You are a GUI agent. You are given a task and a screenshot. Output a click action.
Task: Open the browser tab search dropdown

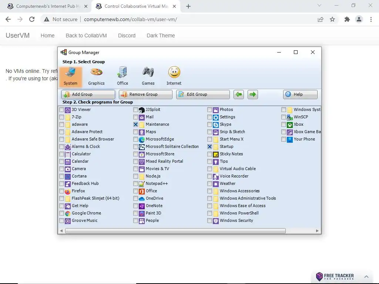319,5
